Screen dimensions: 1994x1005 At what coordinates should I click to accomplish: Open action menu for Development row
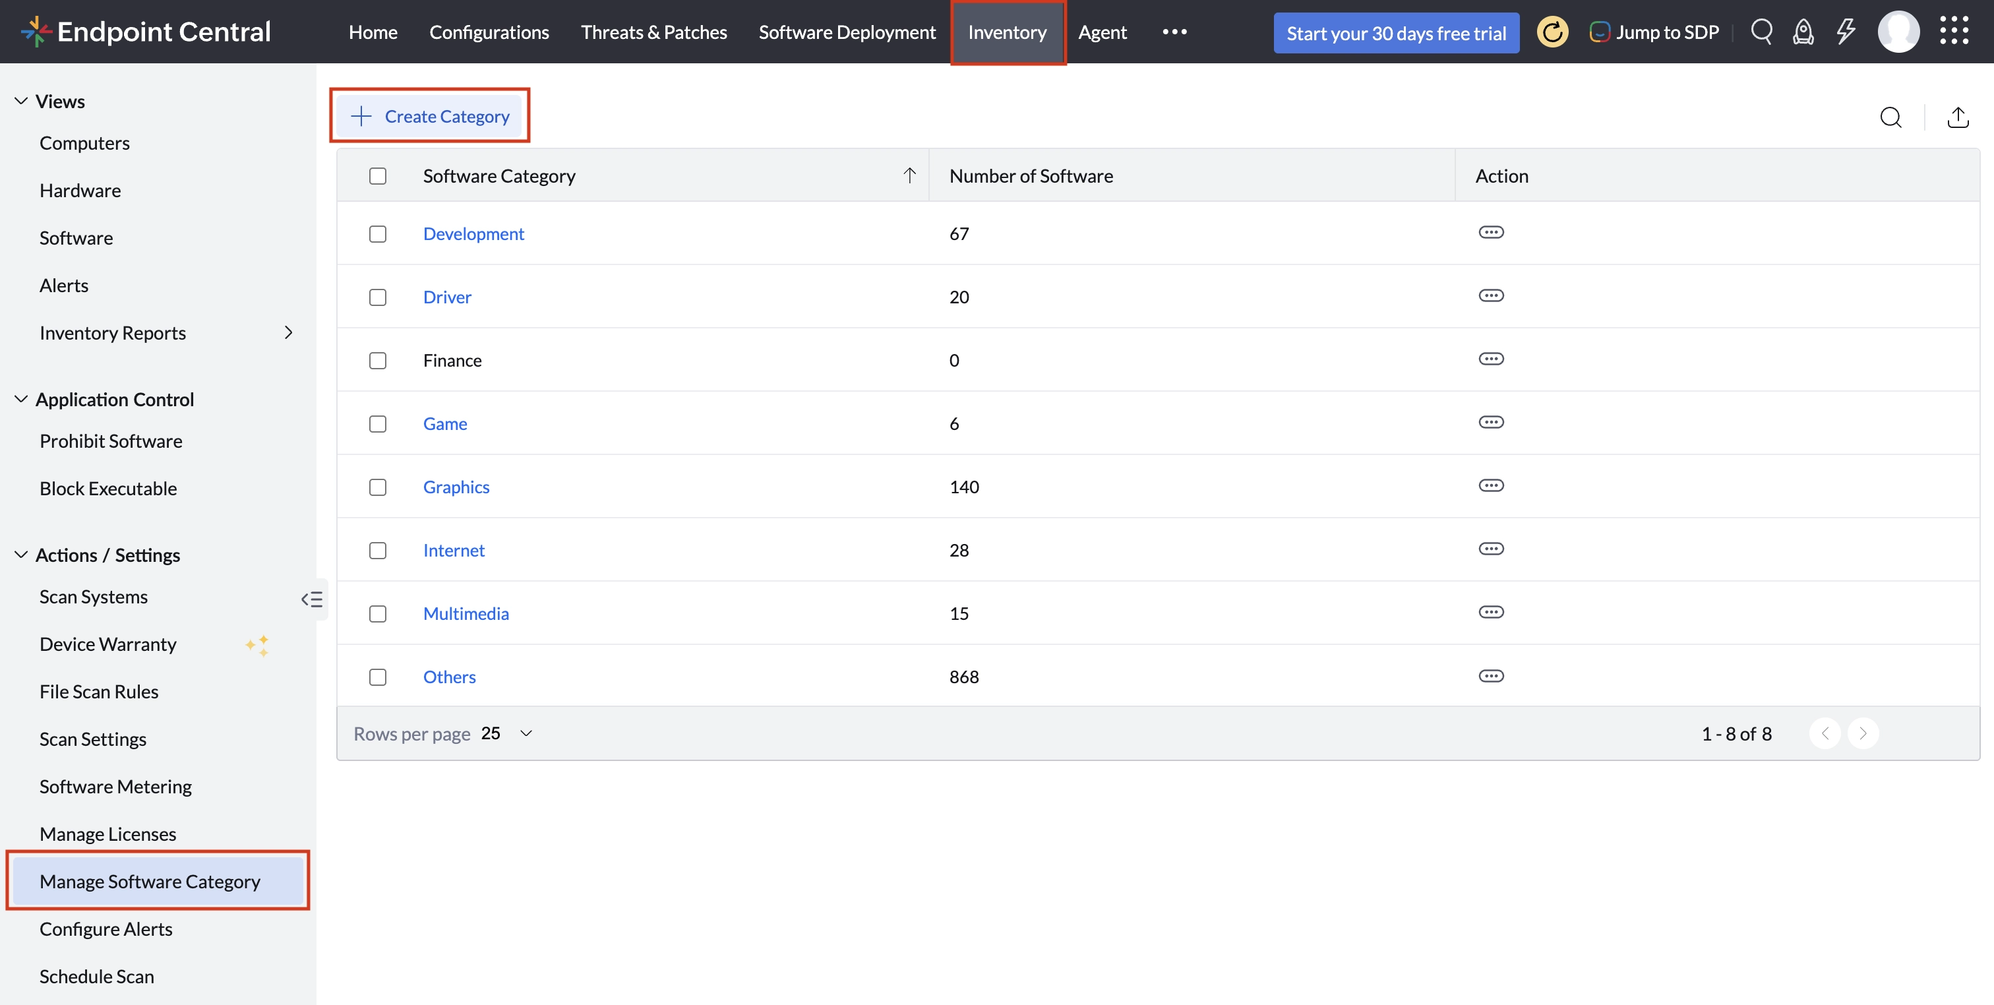click(1491, 233)
